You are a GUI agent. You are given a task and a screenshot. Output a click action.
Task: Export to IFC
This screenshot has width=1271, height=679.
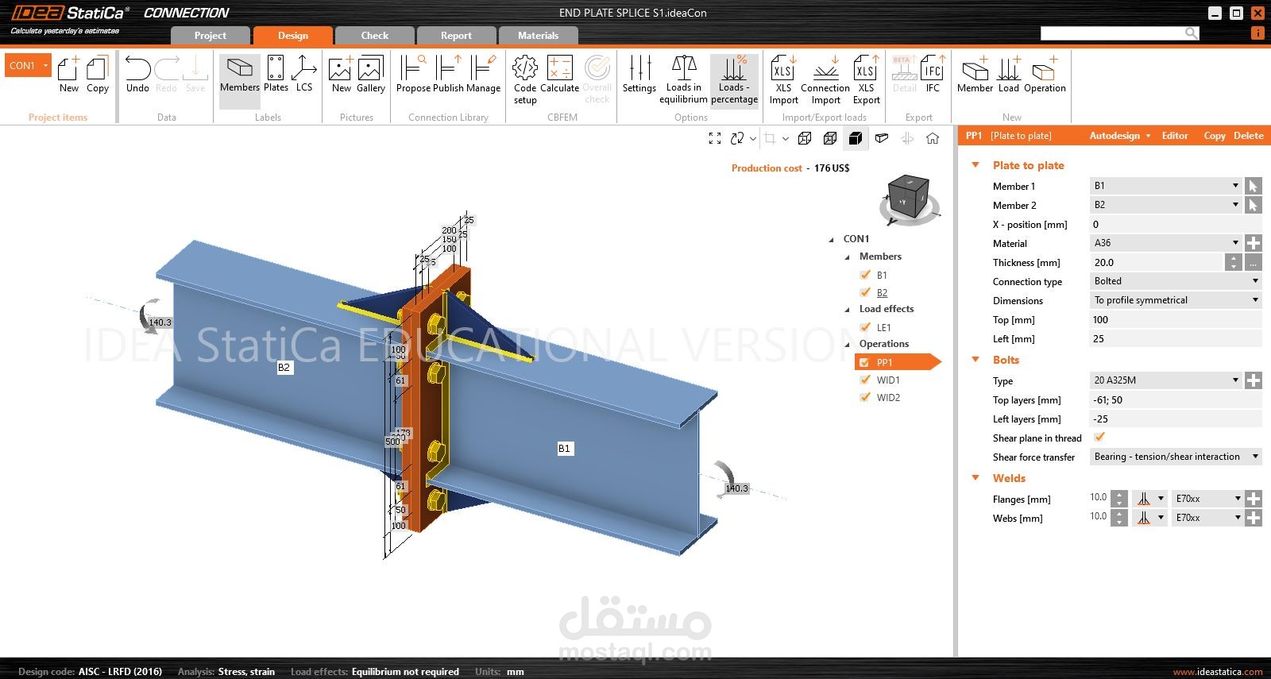tap(933, 75)
